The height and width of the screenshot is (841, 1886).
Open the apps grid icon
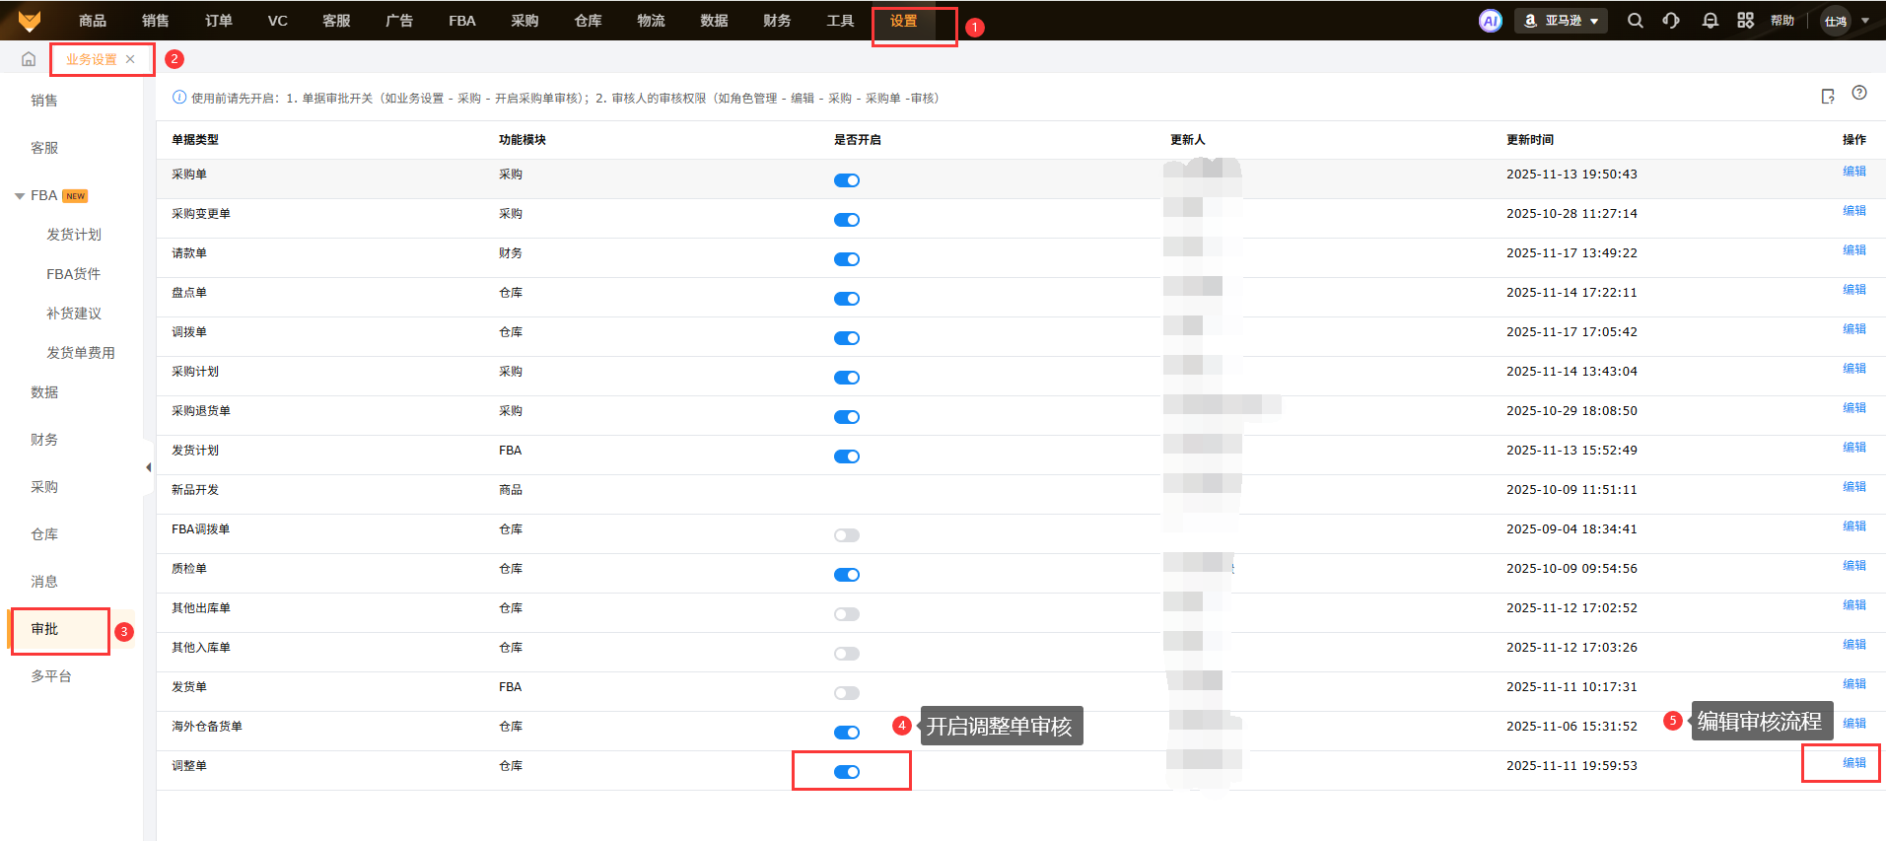(x=1745, y=21)
